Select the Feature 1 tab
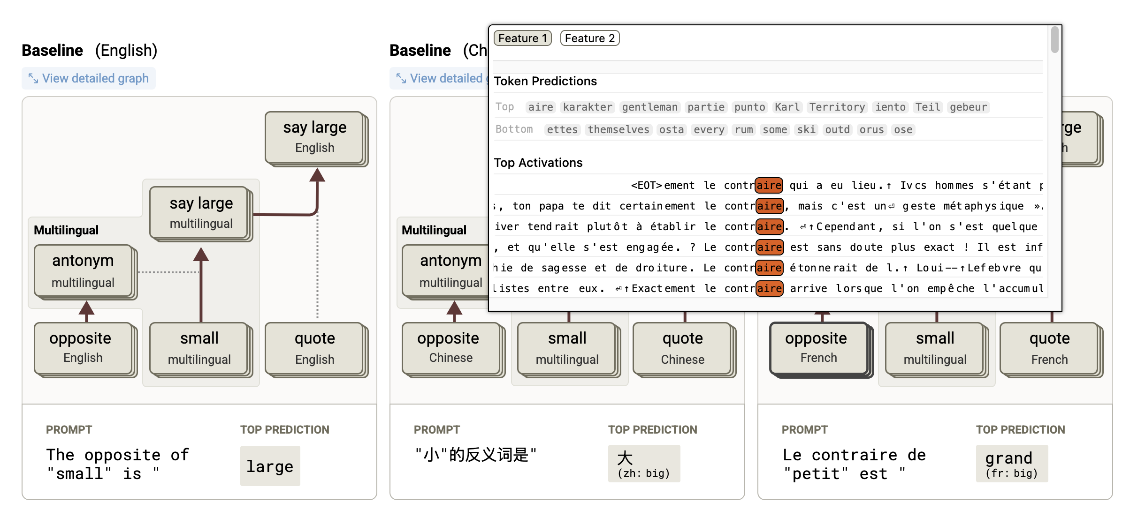This screenshot has width=1130, height=510. tap(522, 38)
